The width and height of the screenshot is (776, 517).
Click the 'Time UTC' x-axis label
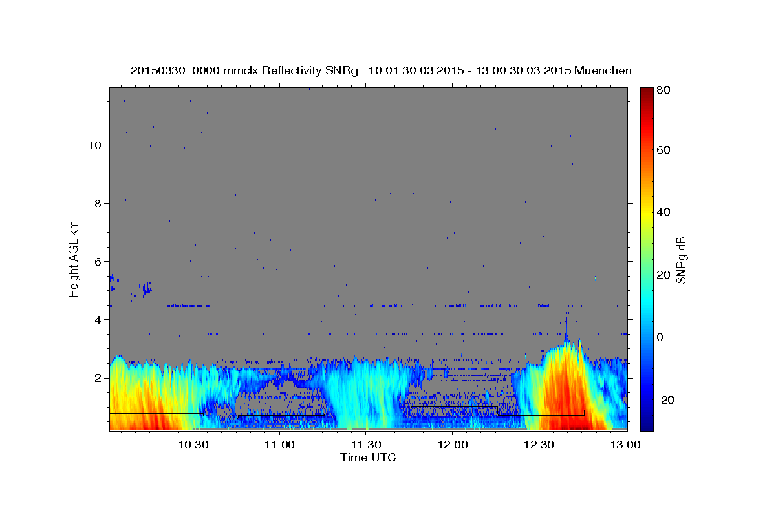(x=368, y=458)
